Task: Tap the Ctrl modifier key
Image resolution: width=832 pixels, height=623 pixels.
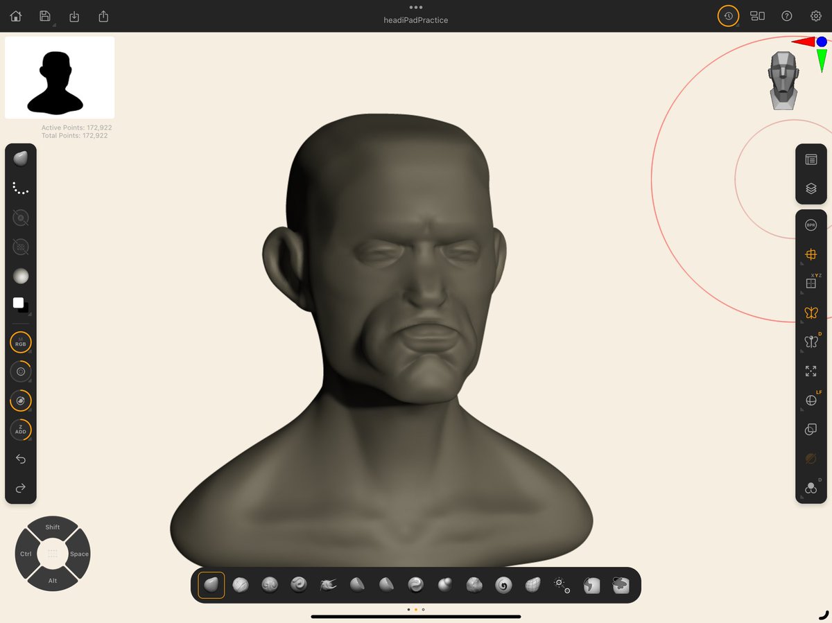Action: tap(26, 554)
